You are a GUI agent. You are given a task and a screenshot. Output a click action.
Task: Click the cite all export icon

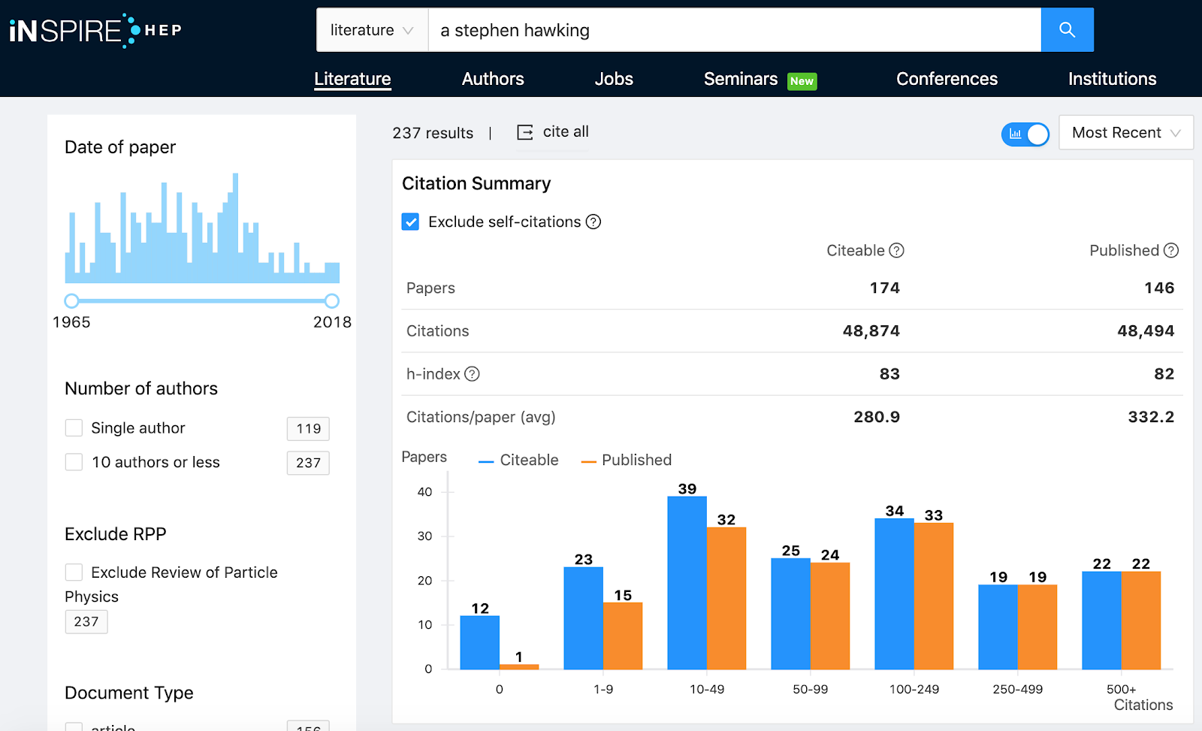pyautogui.click(x=524, y=132)
